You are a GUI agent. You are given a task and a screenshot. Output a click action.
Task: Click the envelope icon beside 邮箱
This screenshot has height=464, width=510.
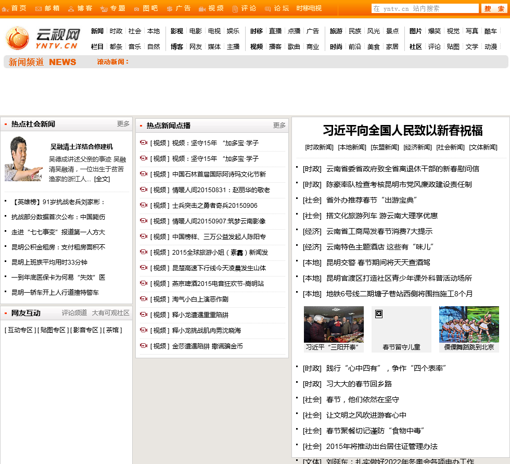pyautogui.click(x=39, y=9)
